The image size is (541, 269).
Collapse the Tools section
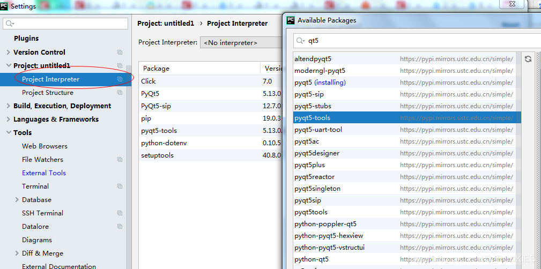[x=8, y=133]
